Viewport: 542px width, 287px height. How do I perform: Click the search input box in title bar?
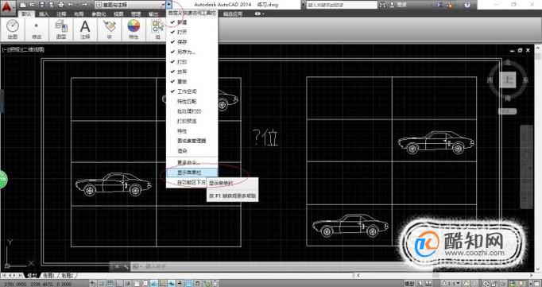(342, 5)
